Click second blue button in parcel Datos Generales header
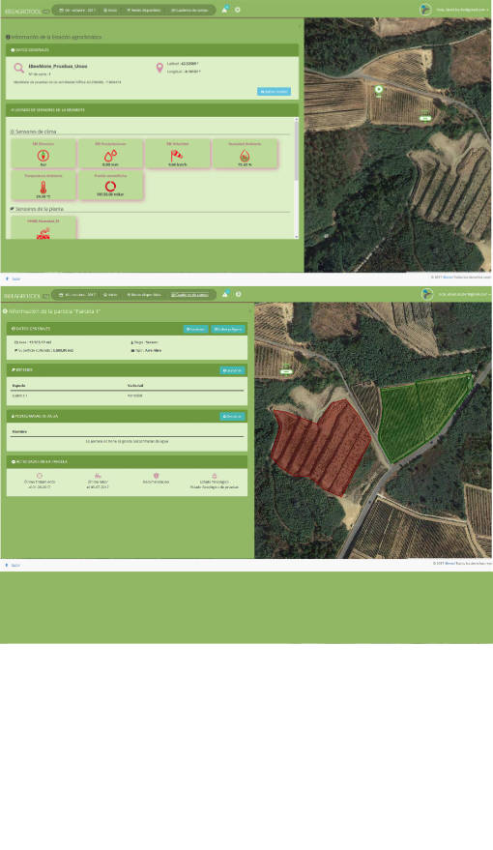This screenshot has width=493, height=850. 228,329
